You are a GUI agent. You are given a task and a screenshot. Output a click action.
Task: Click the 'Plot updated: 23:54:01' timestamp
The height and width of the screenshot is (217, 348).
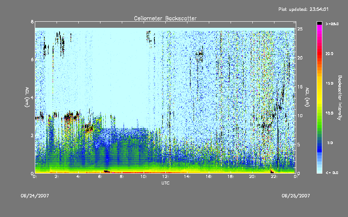(303, 9)
